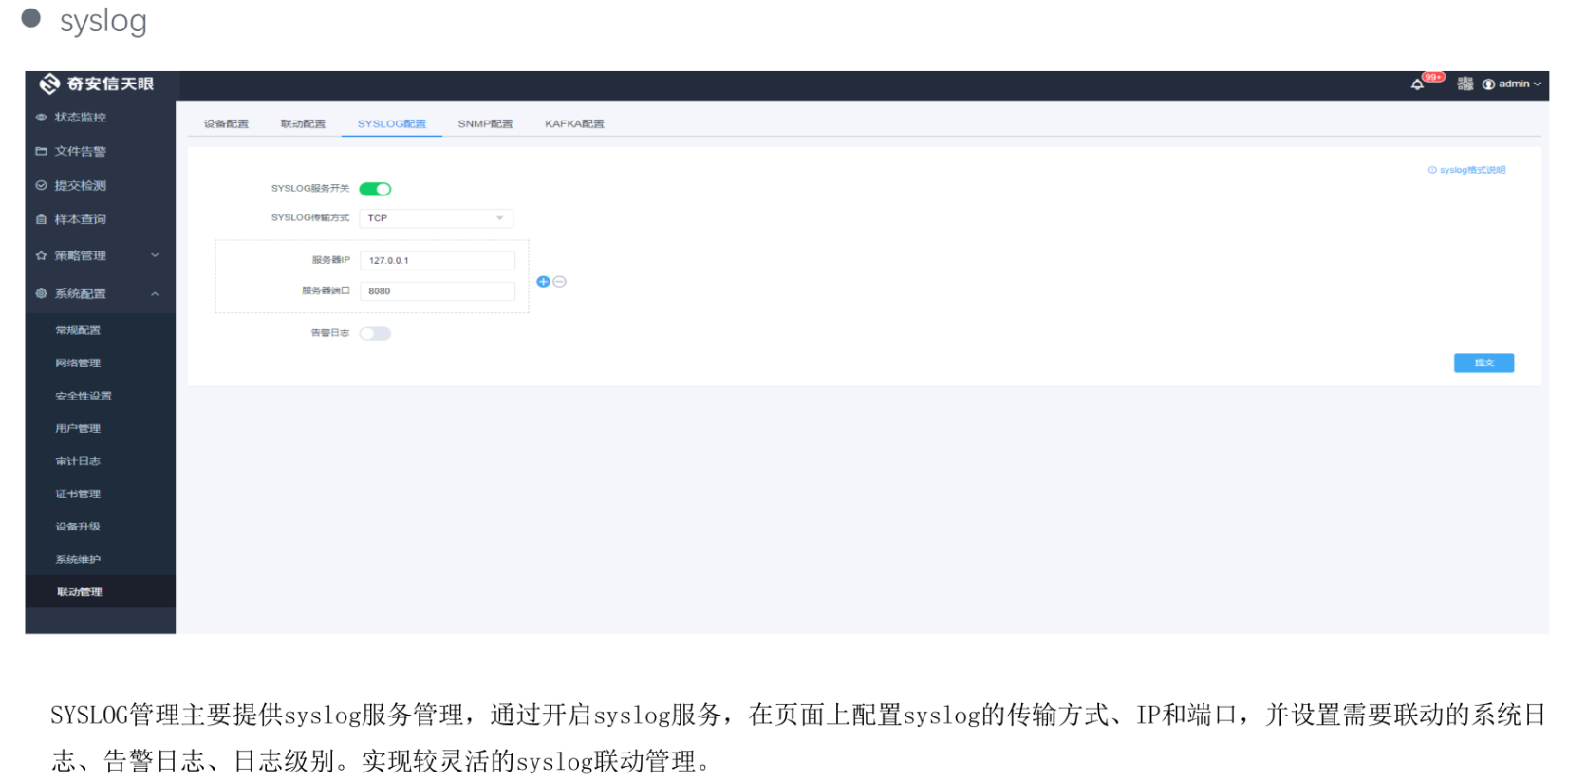This screenshot has height=781, width=1586.
Task: Collapse the 系统配置 sidebar menu
Action: pyautogui.click(x=95, y=294)
